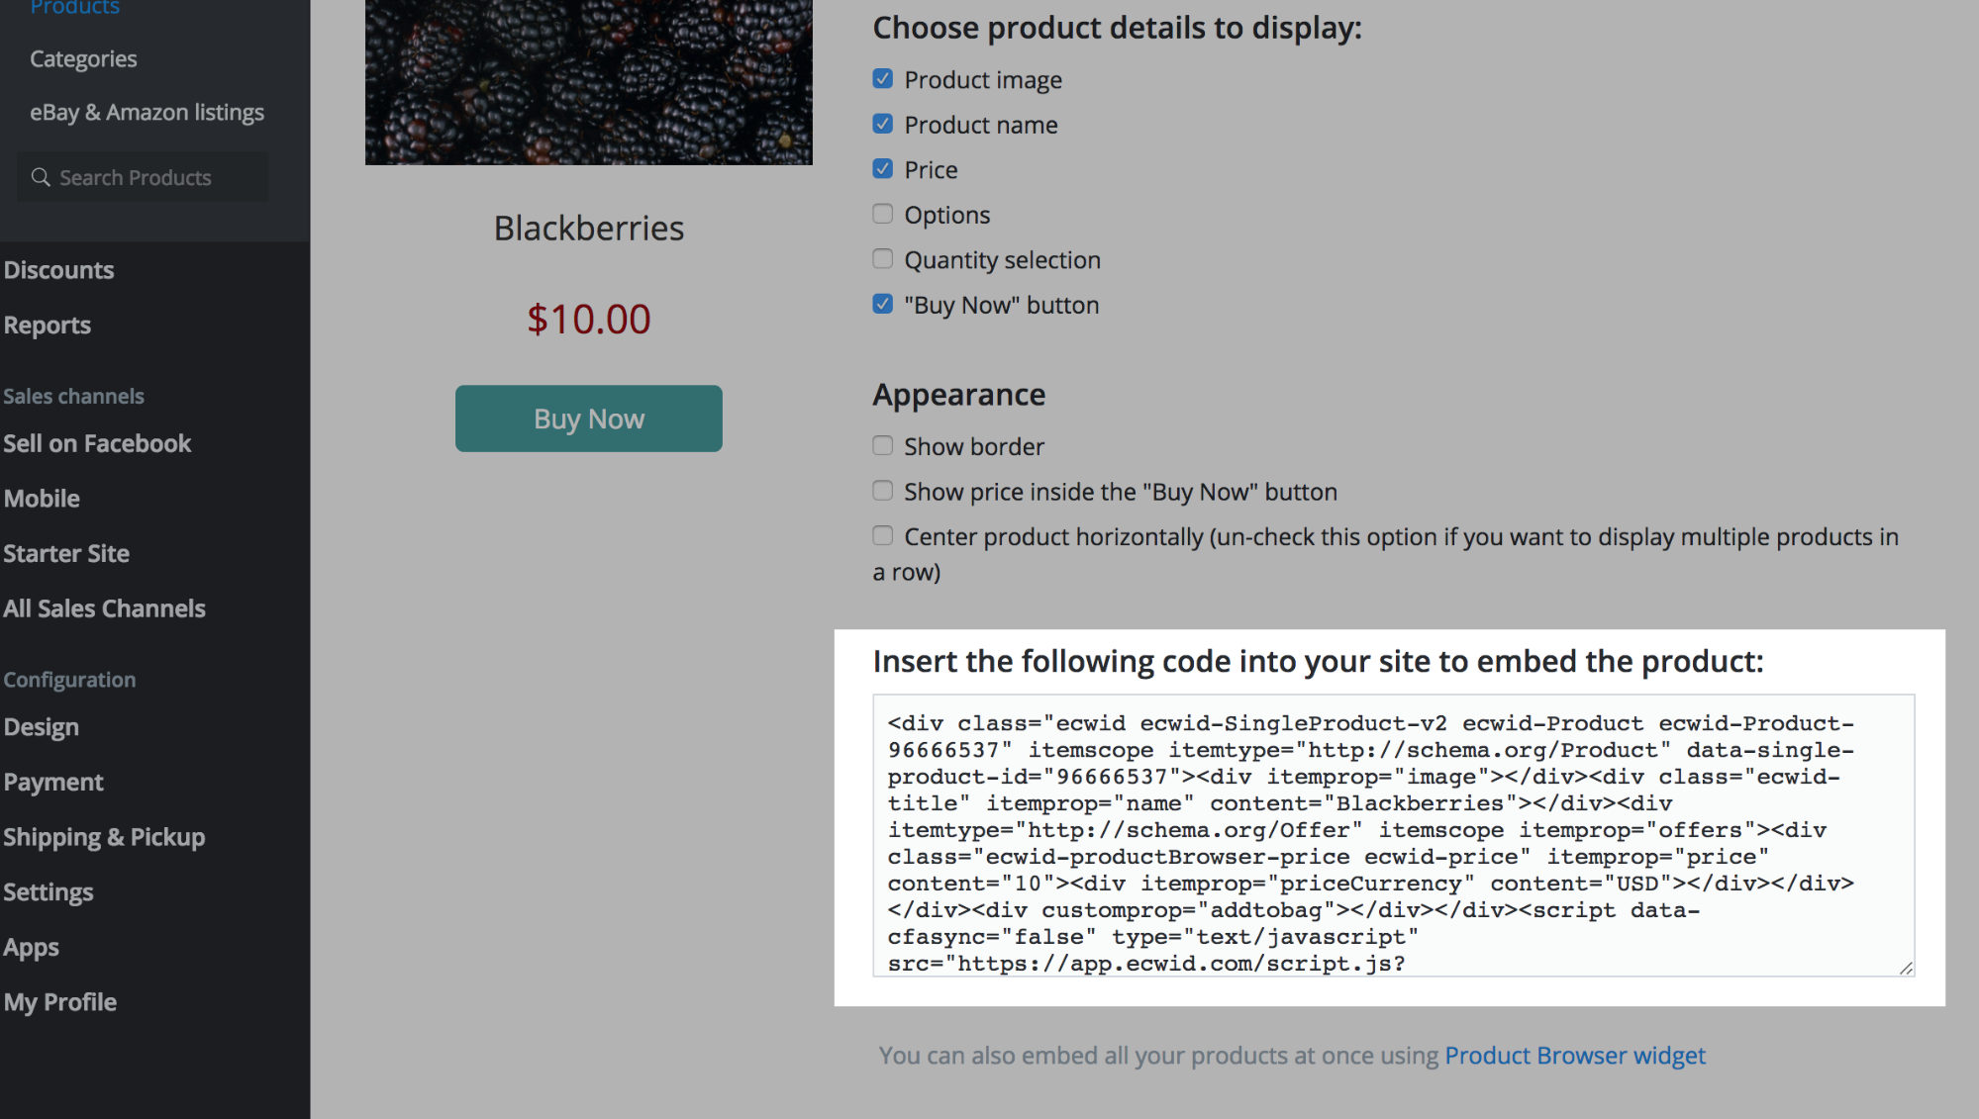Click the Search Products field
This screenshot has height=1119, width=1979.
click(x=148, y=178)
